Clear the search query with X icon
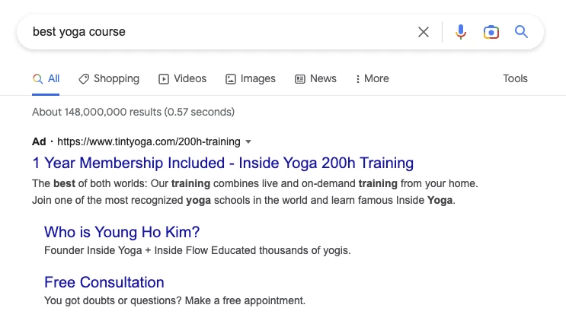 pos(424,32)
